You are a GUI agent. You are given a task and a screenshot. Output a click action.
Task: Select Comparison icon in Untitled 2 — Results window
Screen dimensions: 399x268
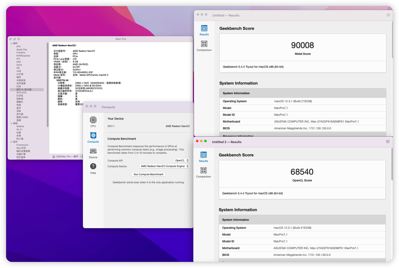click(204, 173)
